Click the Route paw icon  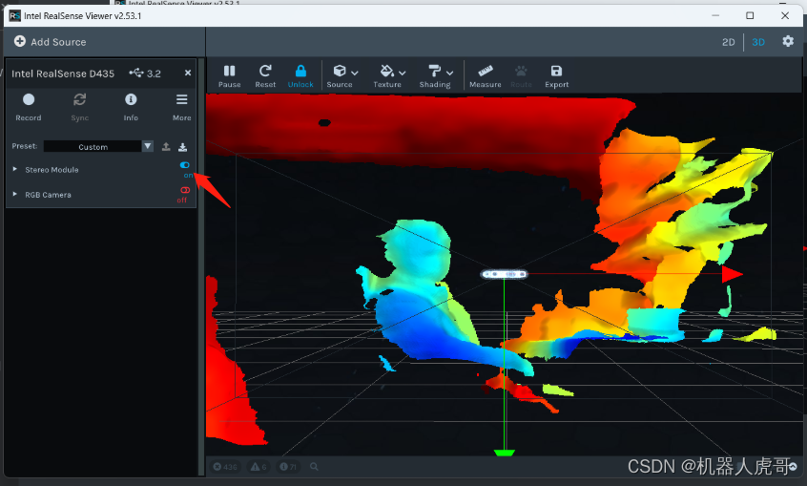(x=521, y=75)
